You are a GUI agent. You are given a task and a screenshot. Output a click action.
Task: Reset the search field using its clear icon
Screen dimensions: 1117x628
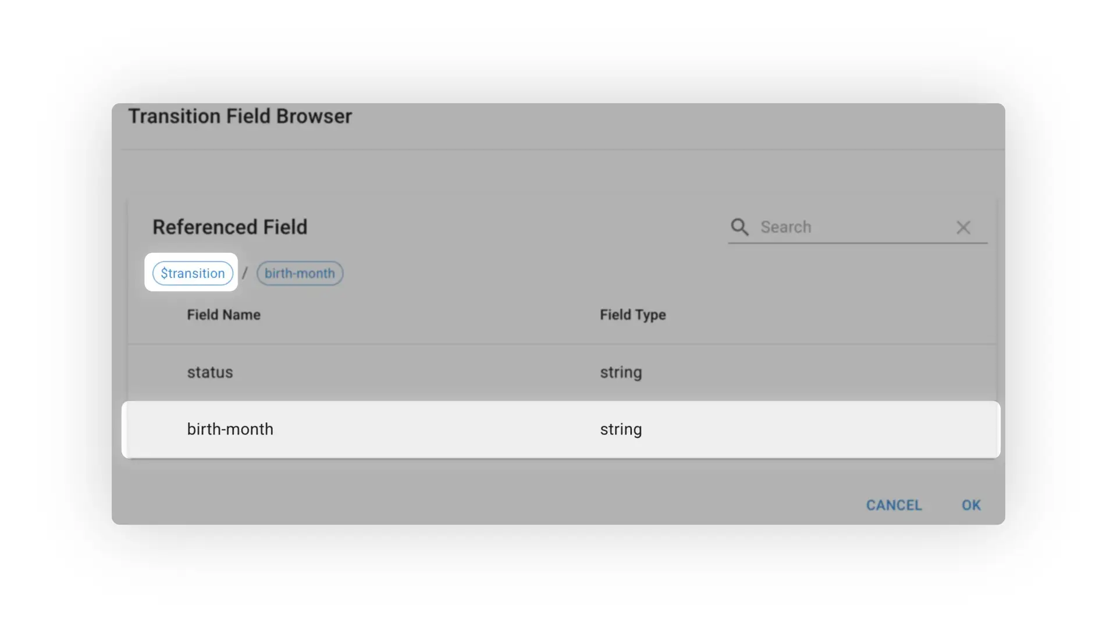click(x=964, y=227)
